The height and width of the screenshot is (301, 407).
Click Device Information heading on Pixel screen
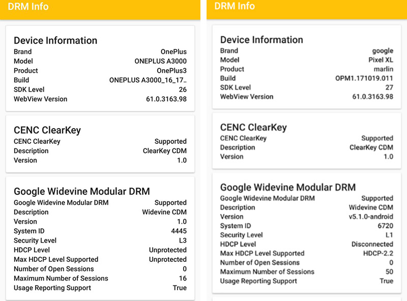[261, 40]
